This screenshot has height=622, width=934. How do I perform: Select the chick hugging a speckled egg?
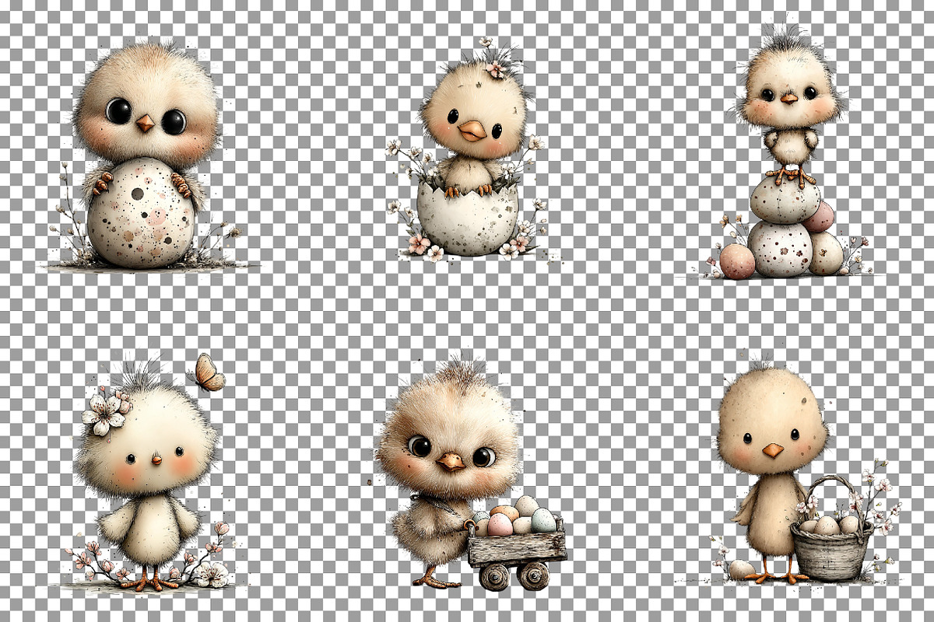click(146, 155)
